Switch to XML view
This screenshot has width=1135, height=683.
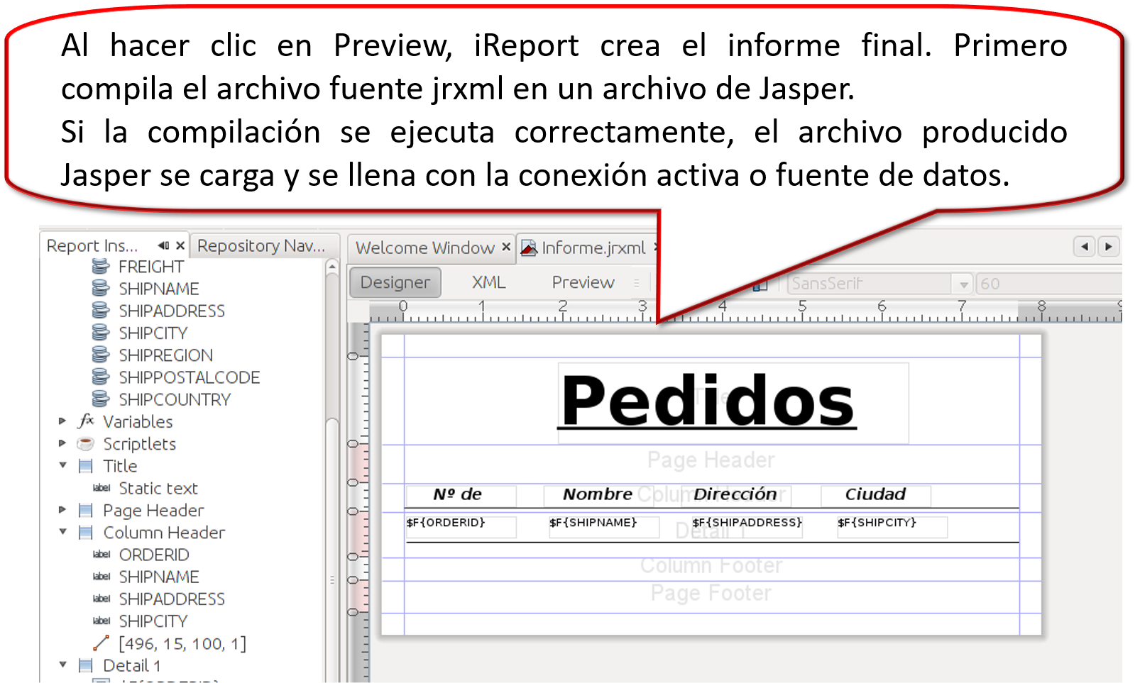[489, 282]
